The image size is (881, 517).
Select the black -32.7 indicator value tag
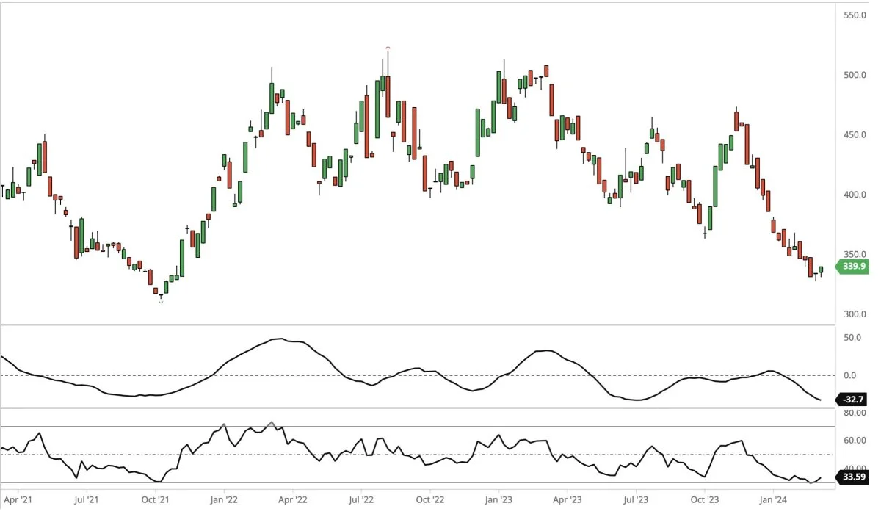click(852, 399)
